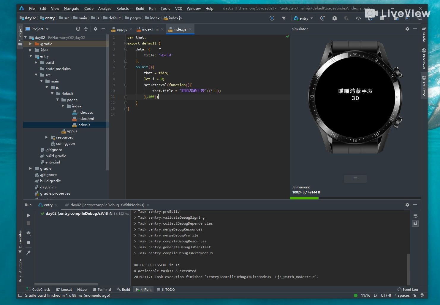Click the LF line separator in status bar
Image resolution: width=440 pixels, height=305 pixels.
376,295
